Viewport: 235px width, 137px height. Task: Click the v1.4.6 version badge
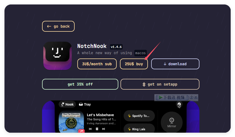(x=116, y=47)
